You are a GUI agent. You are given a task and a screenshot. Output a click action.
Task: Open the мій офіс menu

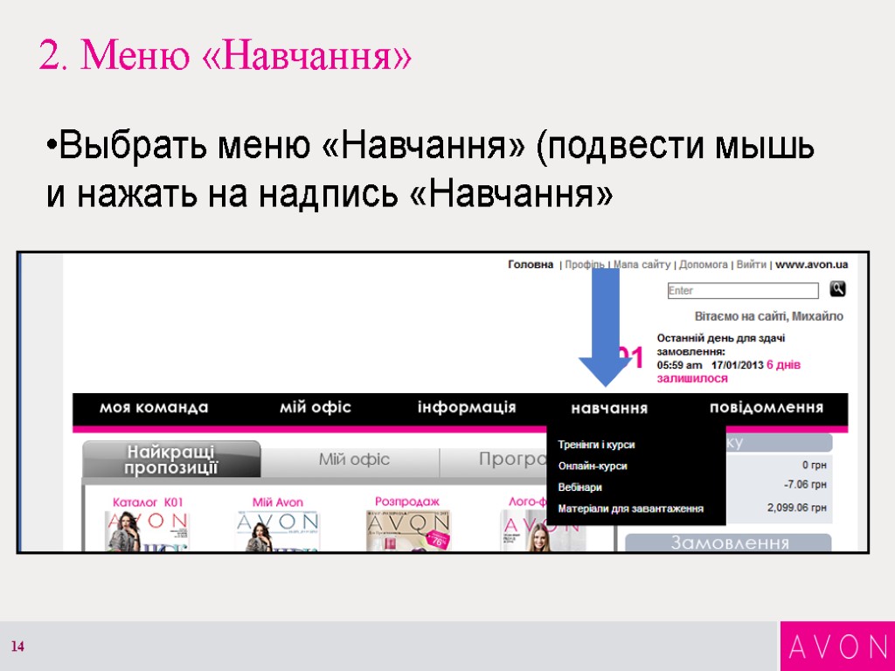(x=315, y=407)
